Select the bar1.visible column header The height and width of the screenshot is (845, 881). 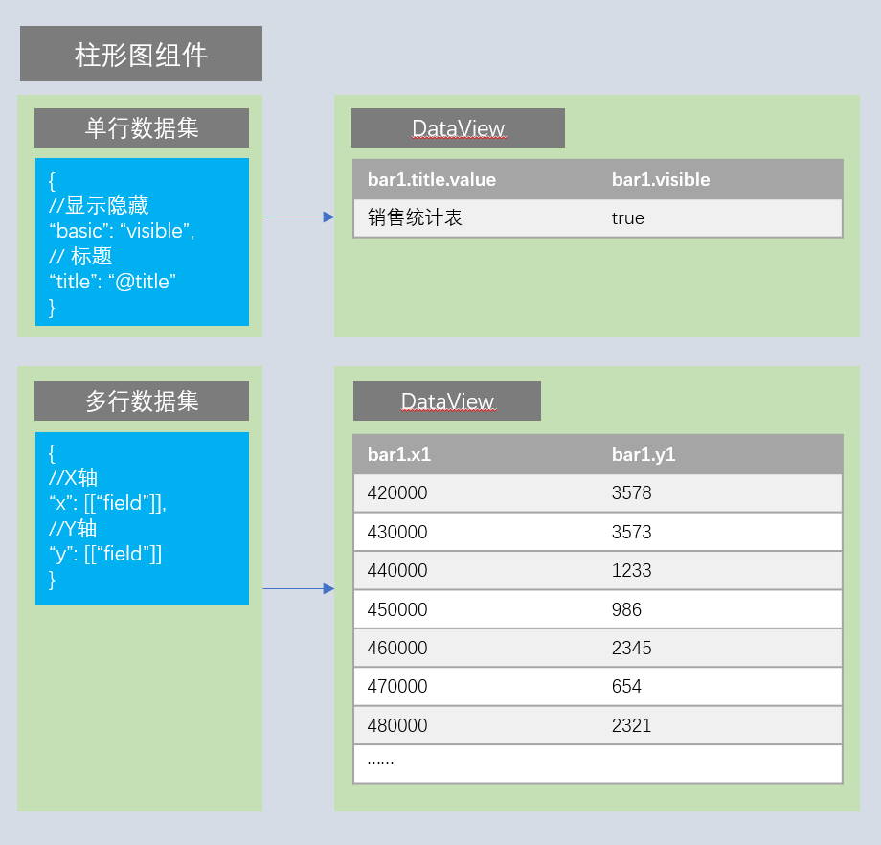coord(661,179)
